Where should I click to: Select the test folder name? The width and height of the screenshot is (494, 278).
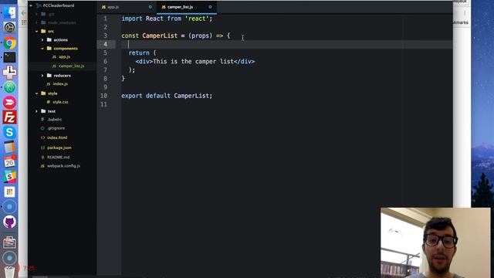[x=52, y=111]
